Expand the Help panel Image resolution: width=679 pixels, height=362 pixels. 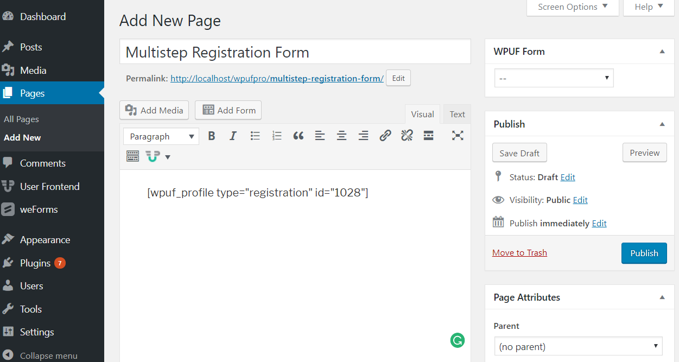click(649, 7)
